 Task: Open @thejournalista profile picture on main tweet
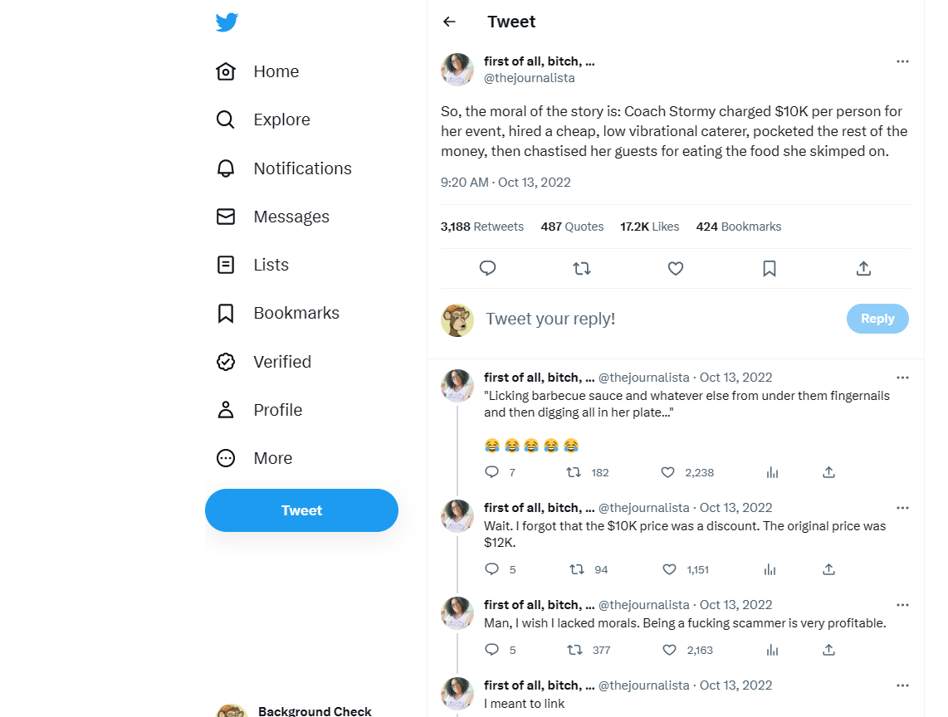457,70
